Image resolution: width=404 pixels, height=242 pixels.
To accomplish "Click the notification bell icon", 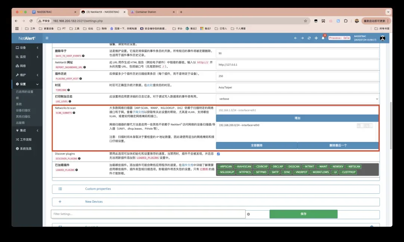I will tap(323, 38).
